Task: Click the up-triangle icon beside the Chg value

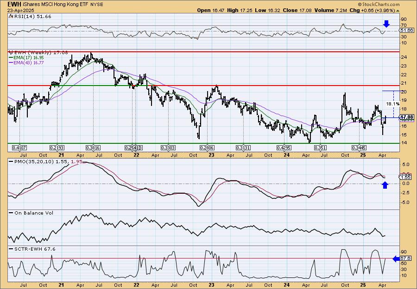Action: click(398, 11)
